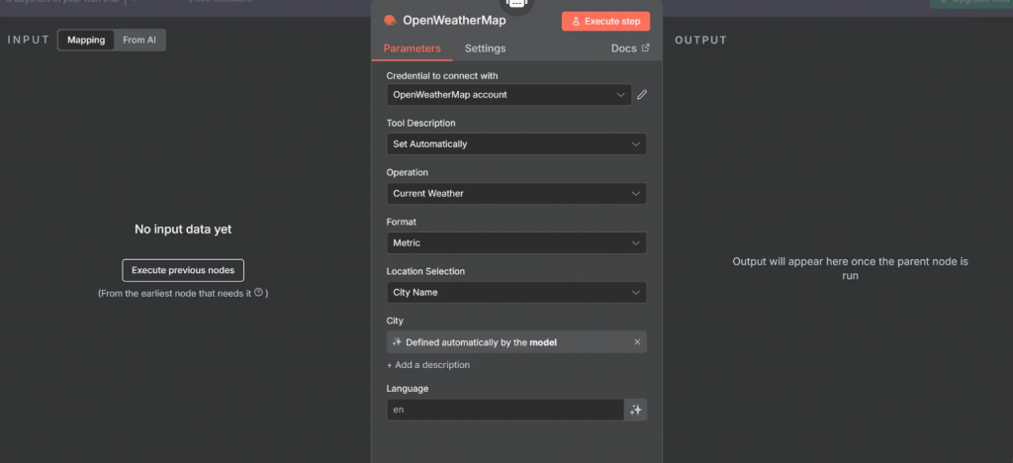
Task: Click the robot node icon at top
Action: [x=516, y=4]
